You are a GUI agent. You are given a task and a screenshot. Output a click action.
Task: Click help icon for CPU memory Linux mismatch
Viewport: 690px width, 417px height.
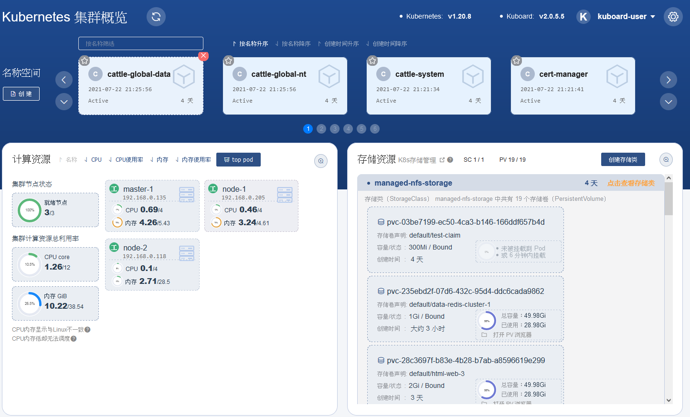(87, 330)
